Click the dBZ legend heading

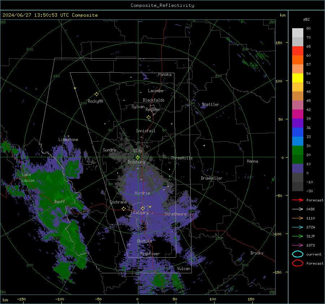pyautogui.click(x=306, y=19)
